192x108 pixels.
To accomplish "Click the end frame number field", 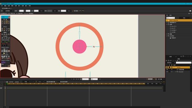I will (94, 79).
